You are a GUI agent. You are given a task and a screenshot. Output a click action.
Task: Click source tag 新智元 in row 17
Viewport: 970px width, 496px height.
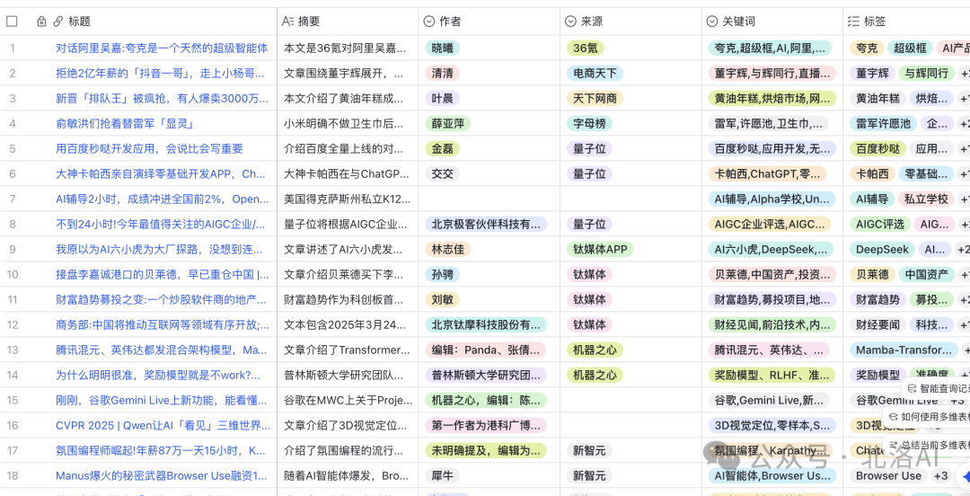[589, 451]
